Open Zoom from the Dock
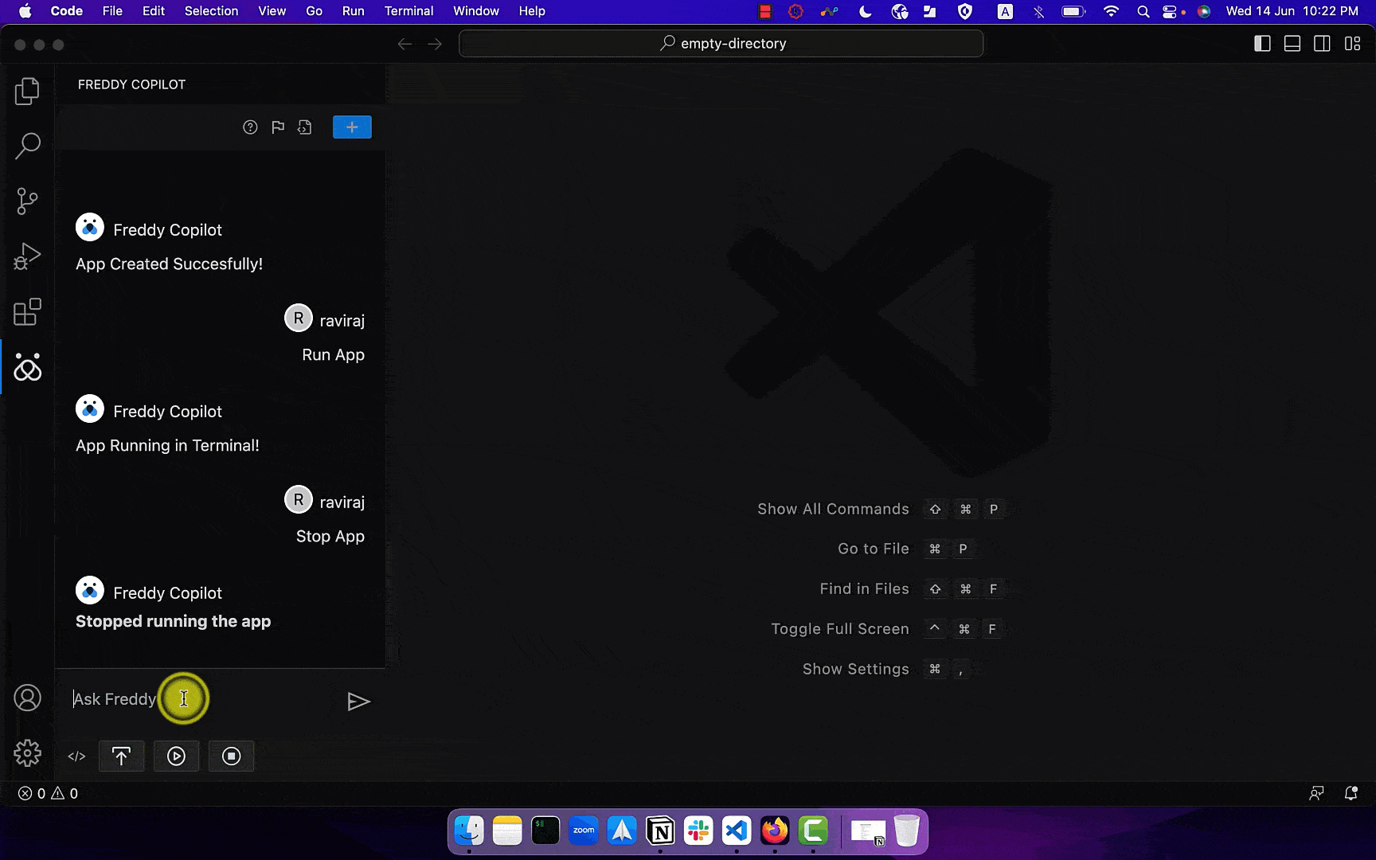Image resolution: width=1376 pixels, height=860 pixels. point(584,831)
